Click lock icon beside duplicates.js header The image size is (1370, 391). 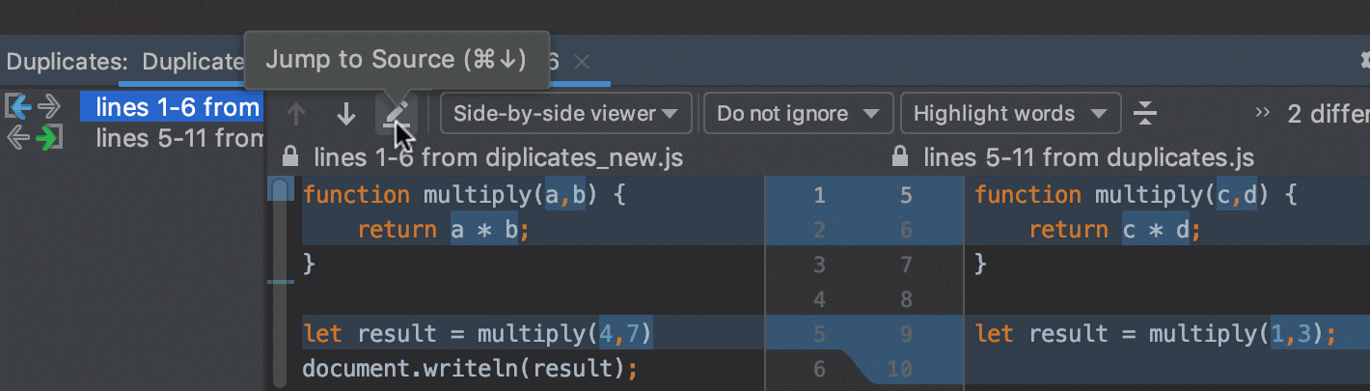pyautogui.click(x=899, y=156)
